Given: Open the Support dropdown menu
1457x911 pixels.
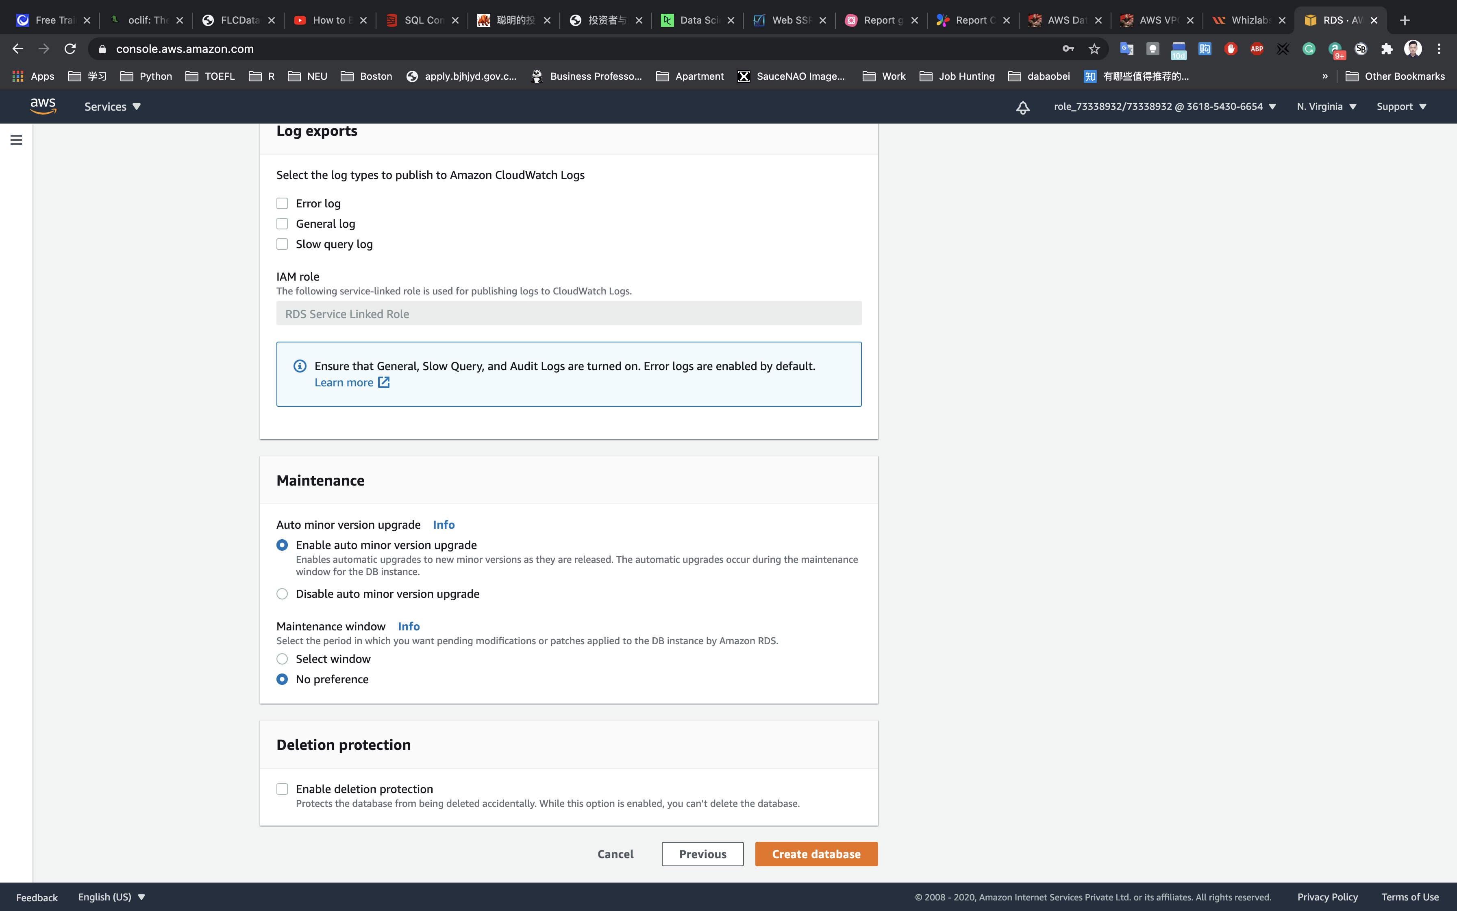Looking at the screenshot, I should pyautogui.click(x=1401, y=107).
